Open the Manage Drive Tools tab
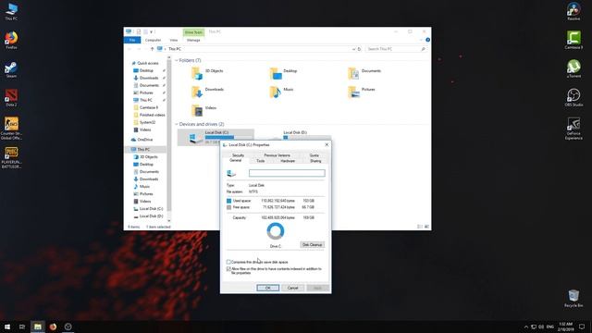The height and width of the screenshot is (333, 592). click(x=193, y=40)
